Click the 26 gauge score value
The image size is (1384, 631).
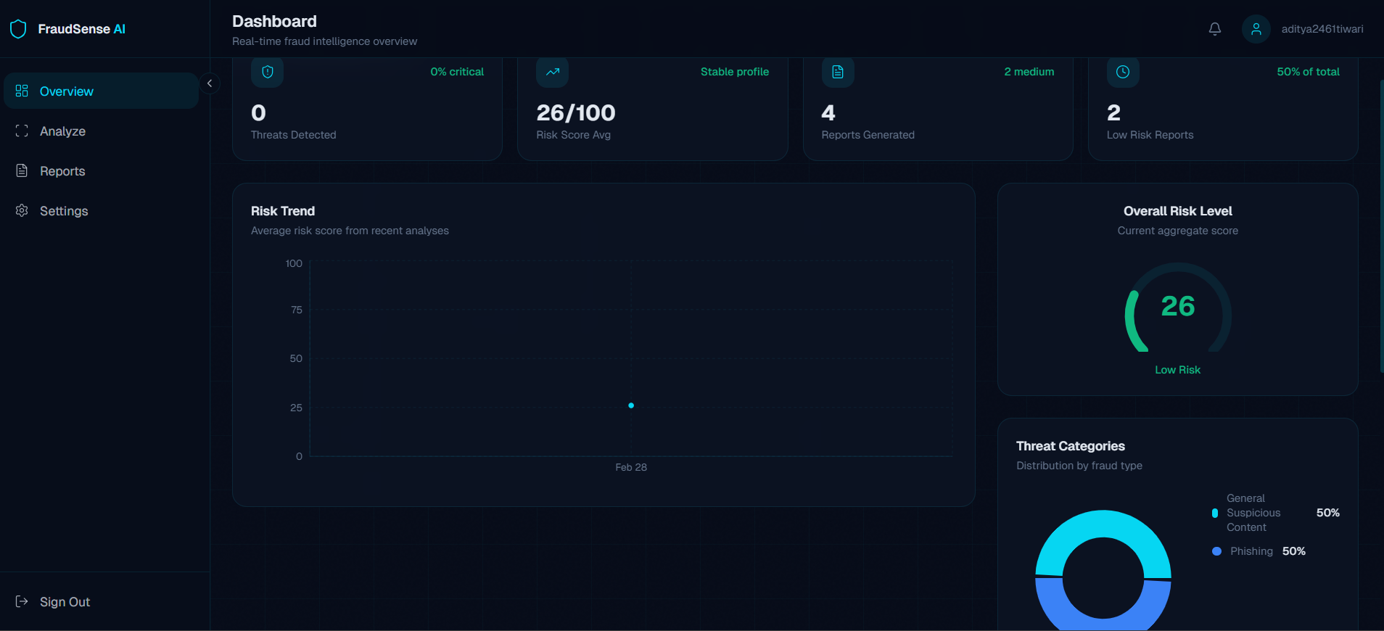(x=1178, y=306)
